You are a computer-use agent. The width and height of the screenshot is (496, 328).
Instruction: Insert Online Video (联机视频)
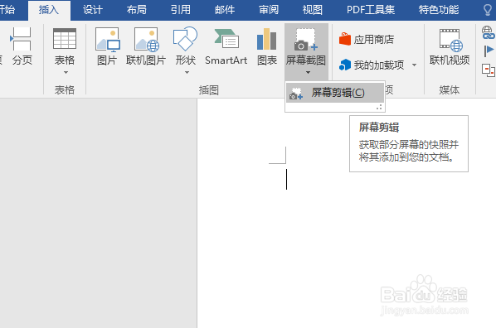pos(450,46)
